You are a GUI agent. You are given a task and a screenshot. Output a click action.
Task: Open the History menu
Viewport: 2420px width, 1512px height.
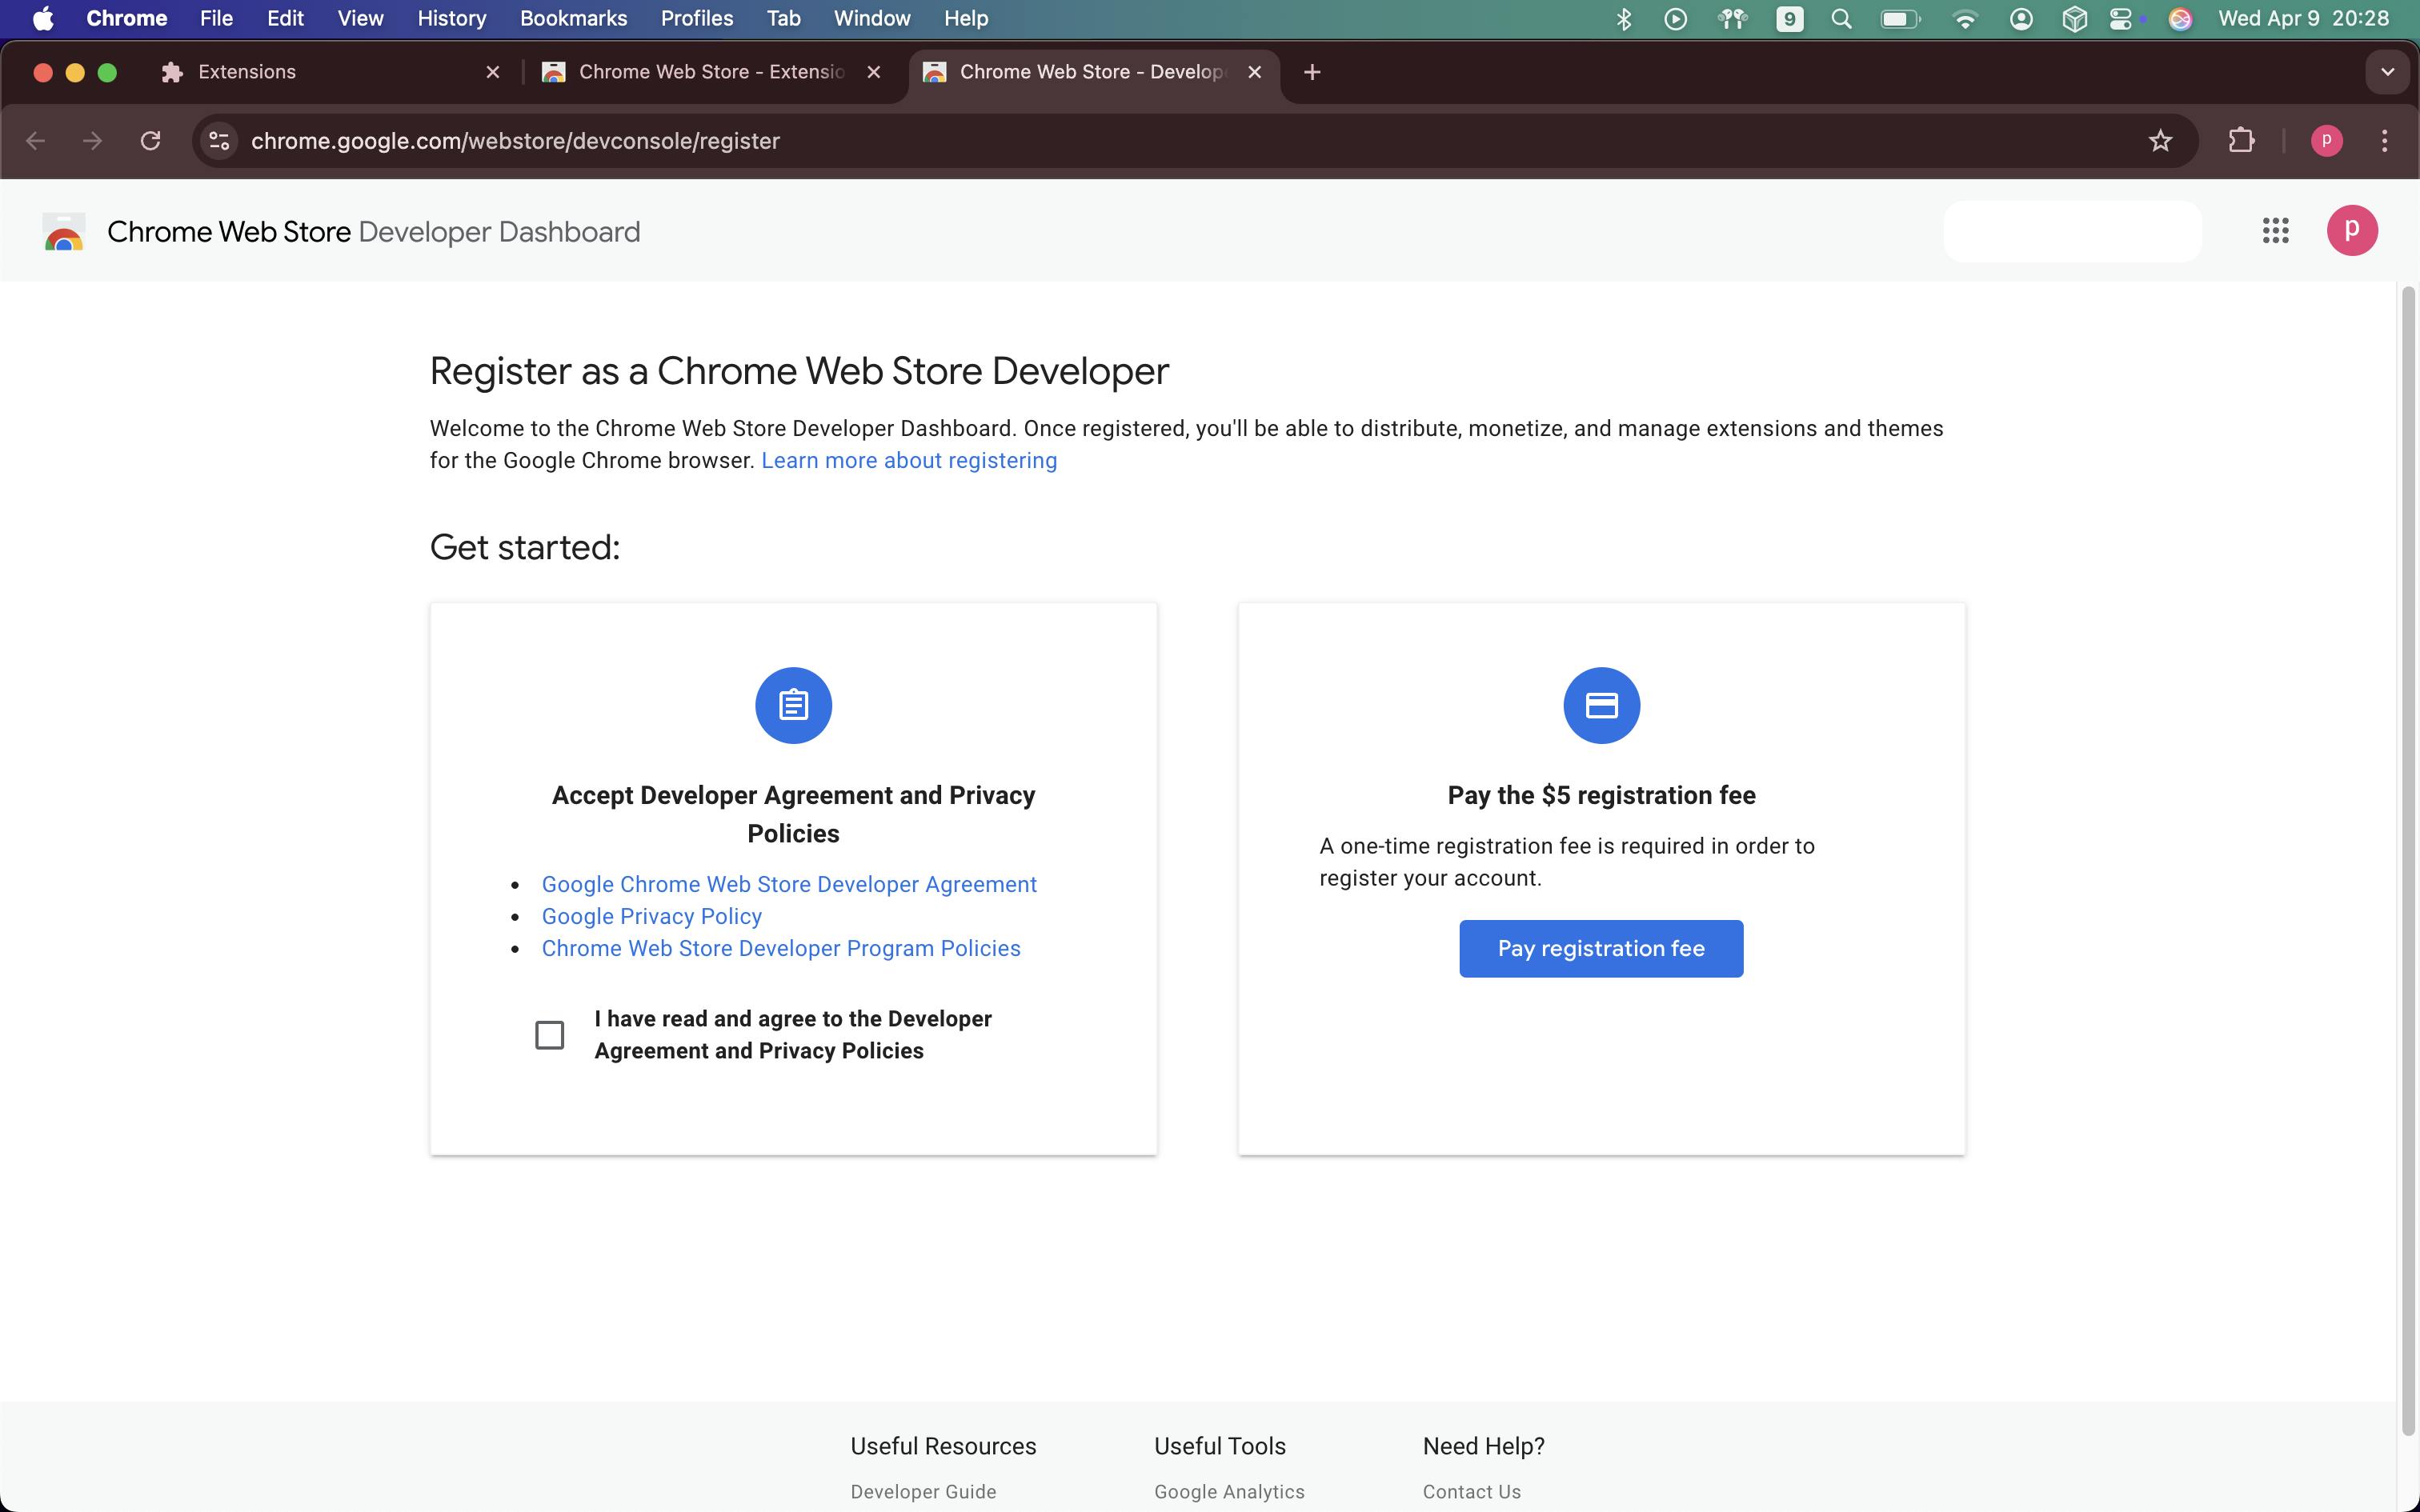tap(451, 19)
